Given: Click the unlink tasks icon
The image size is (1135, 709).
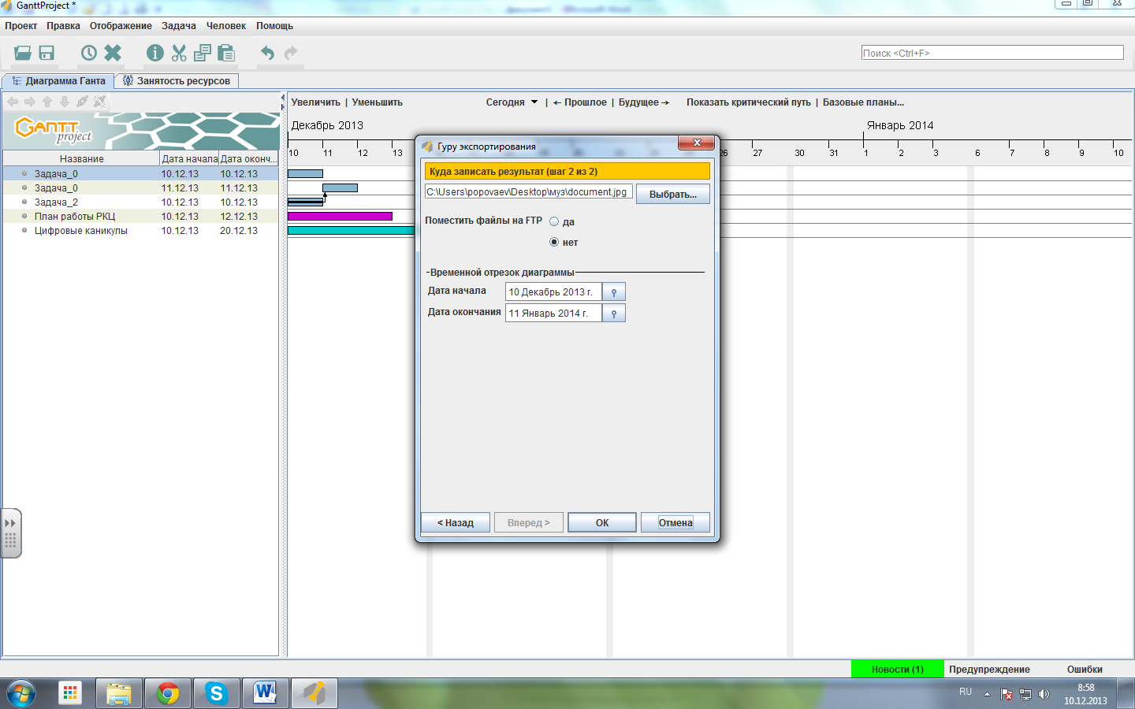Looking at the screenshot, I should click(x=99, y=102).
